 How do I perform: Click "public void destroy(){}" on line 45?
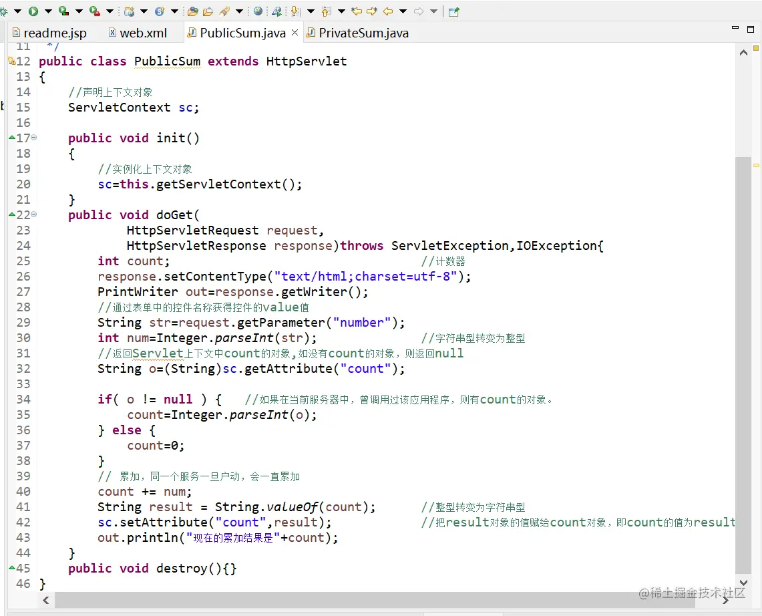(x=152, y=569)
